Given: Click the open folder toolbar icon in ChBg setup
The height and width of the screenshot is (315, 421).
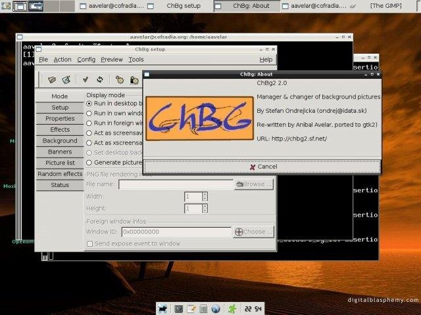Looking at the screenshot, I should (x=51, y=79).
